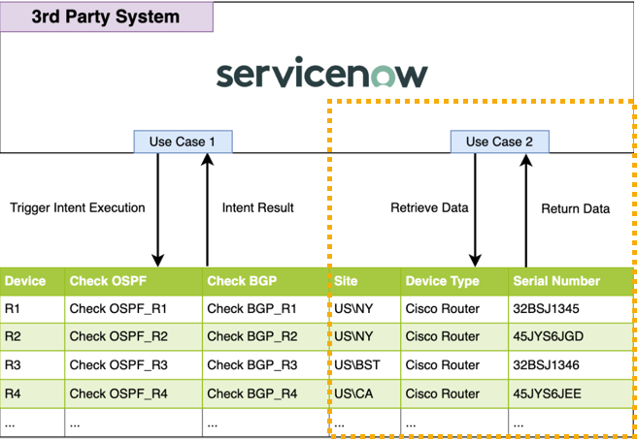
Task: Click the R2 device cell
Action: pos(13,337)
